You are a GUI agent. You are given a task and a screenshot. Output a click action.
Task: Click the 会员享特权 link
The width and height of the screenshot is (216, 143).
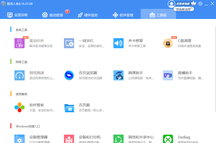coord(183,4)
